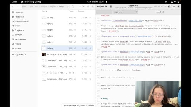This screenshot has width=191, height=107.
Task: Star placeimg tech.jpg as favorite
Action: 90,54
